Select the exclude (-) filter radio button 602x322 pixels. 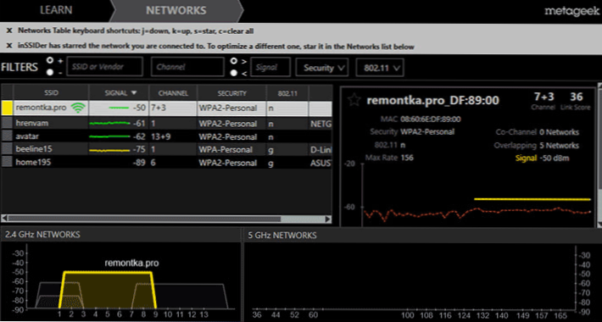tap(50, 72)
